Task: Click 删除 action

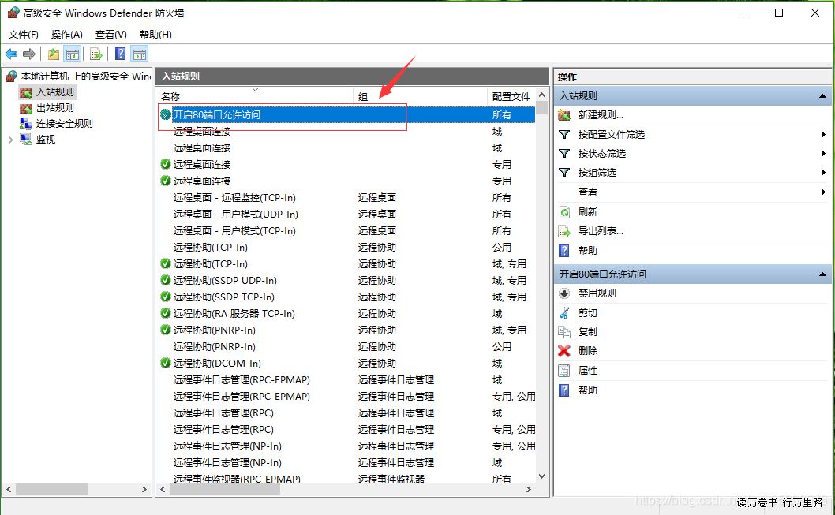Action: click(x=588, y=351)
